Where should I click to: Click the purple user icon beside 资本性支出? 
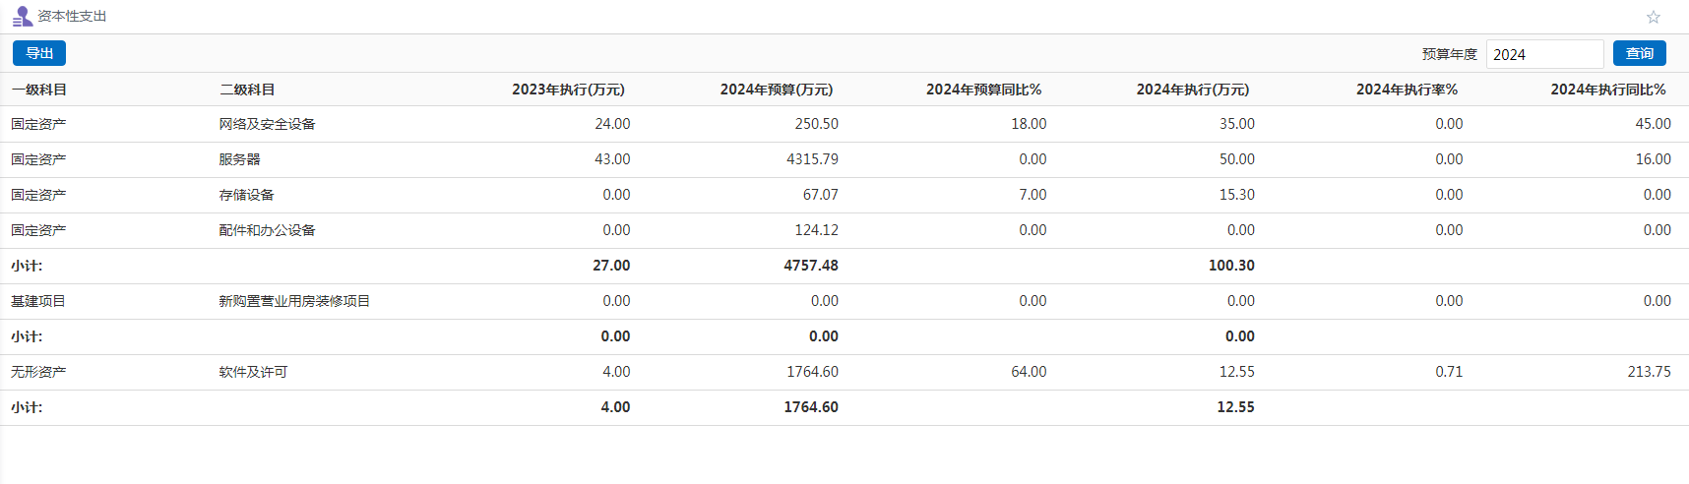pyautogui.click(x=22, y=17)
